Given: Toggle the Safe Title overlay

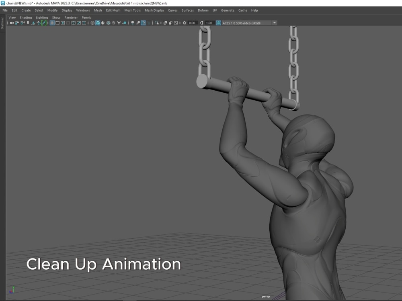Looking at the screenshot, I should coord(84,23).
